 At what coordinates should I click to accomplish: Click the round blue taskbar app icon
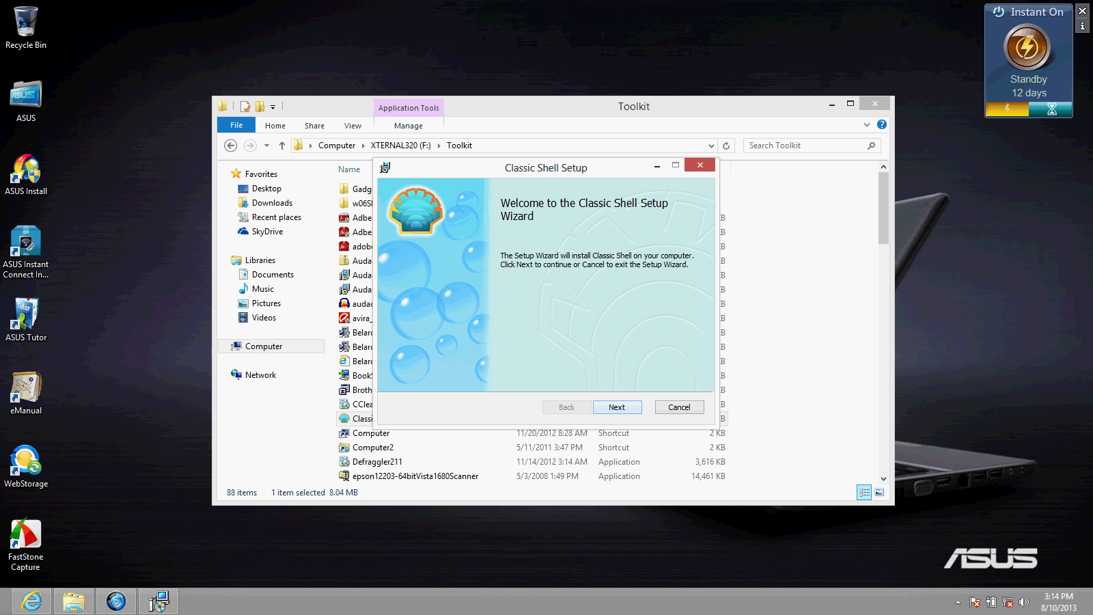[x=116, y=601]
